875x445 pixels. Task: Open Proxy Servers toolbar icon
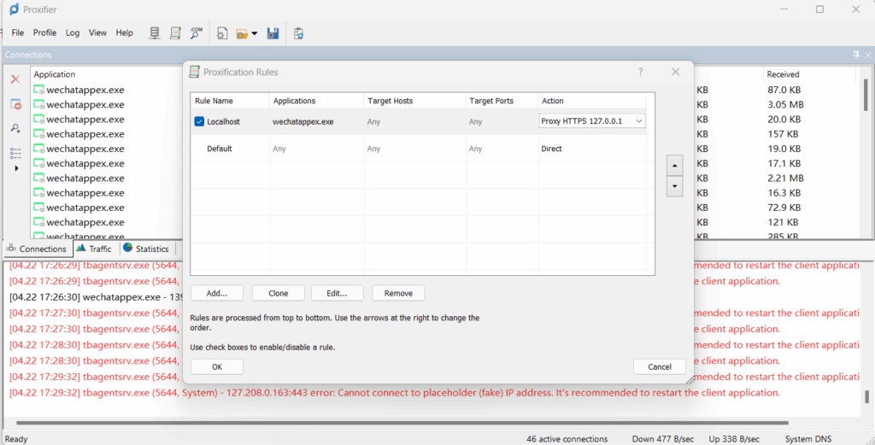[155, 33]
